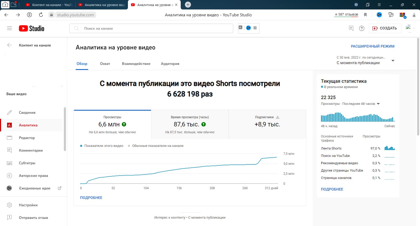
Task: Open Комментарии in the sidebar
Action: click(31, 150)
